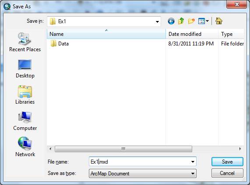Expand the File name dropdown arrow

click(x=193, y=162)
